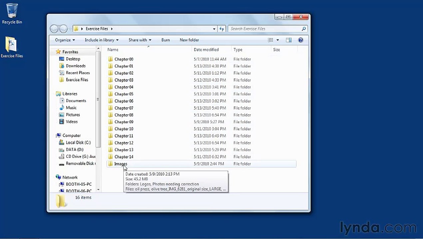Select the Chapter 07 folder name
Viewport: 423px width, 239px height.
[x=124, y=108]
